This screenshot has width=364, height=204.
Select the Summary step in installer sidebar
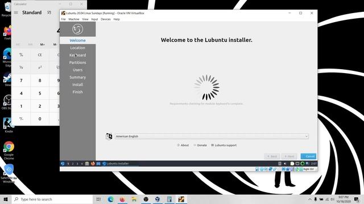(x=77, y=77)
